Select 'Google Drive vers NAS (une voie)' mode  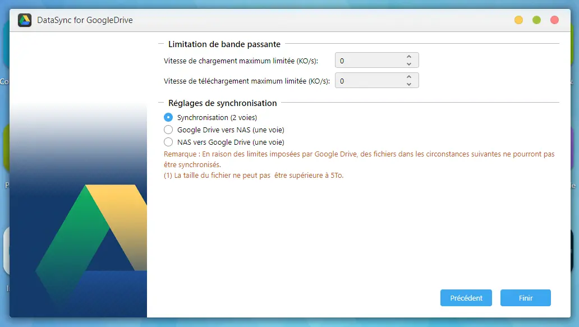point(169,130)
